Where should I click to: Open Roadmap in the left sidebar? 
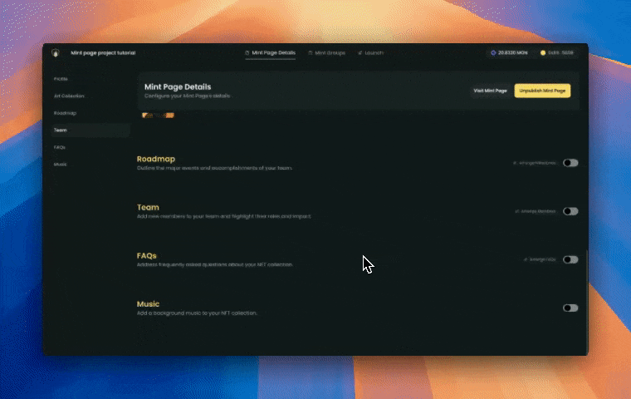[x=90, y=113]
